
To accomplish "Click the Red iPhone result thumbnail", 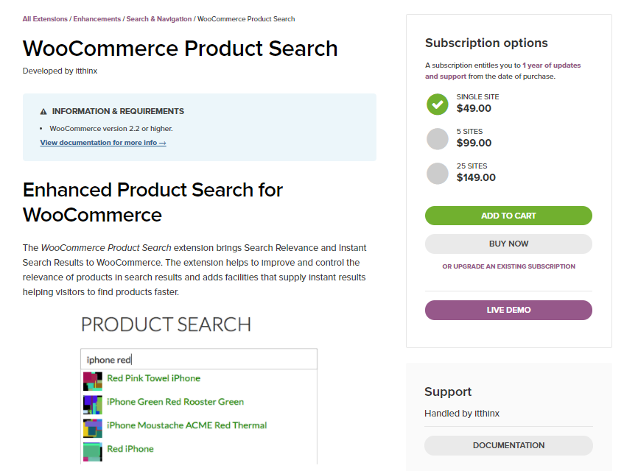I will pos(92,451).
